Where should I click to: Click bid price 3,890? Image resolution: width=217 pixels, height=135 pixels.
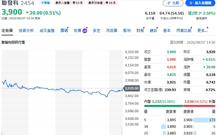pyautogui.click(x=171, y=126)
